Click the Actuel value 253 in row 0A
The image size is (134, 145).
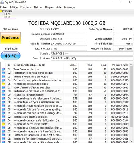click(75, 98)
